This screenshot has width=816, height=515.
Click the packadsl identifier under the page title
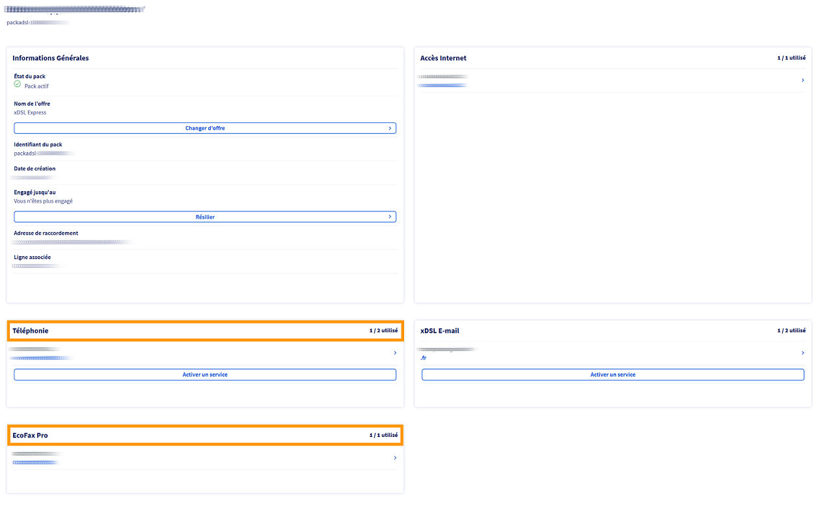pos(37,22)
